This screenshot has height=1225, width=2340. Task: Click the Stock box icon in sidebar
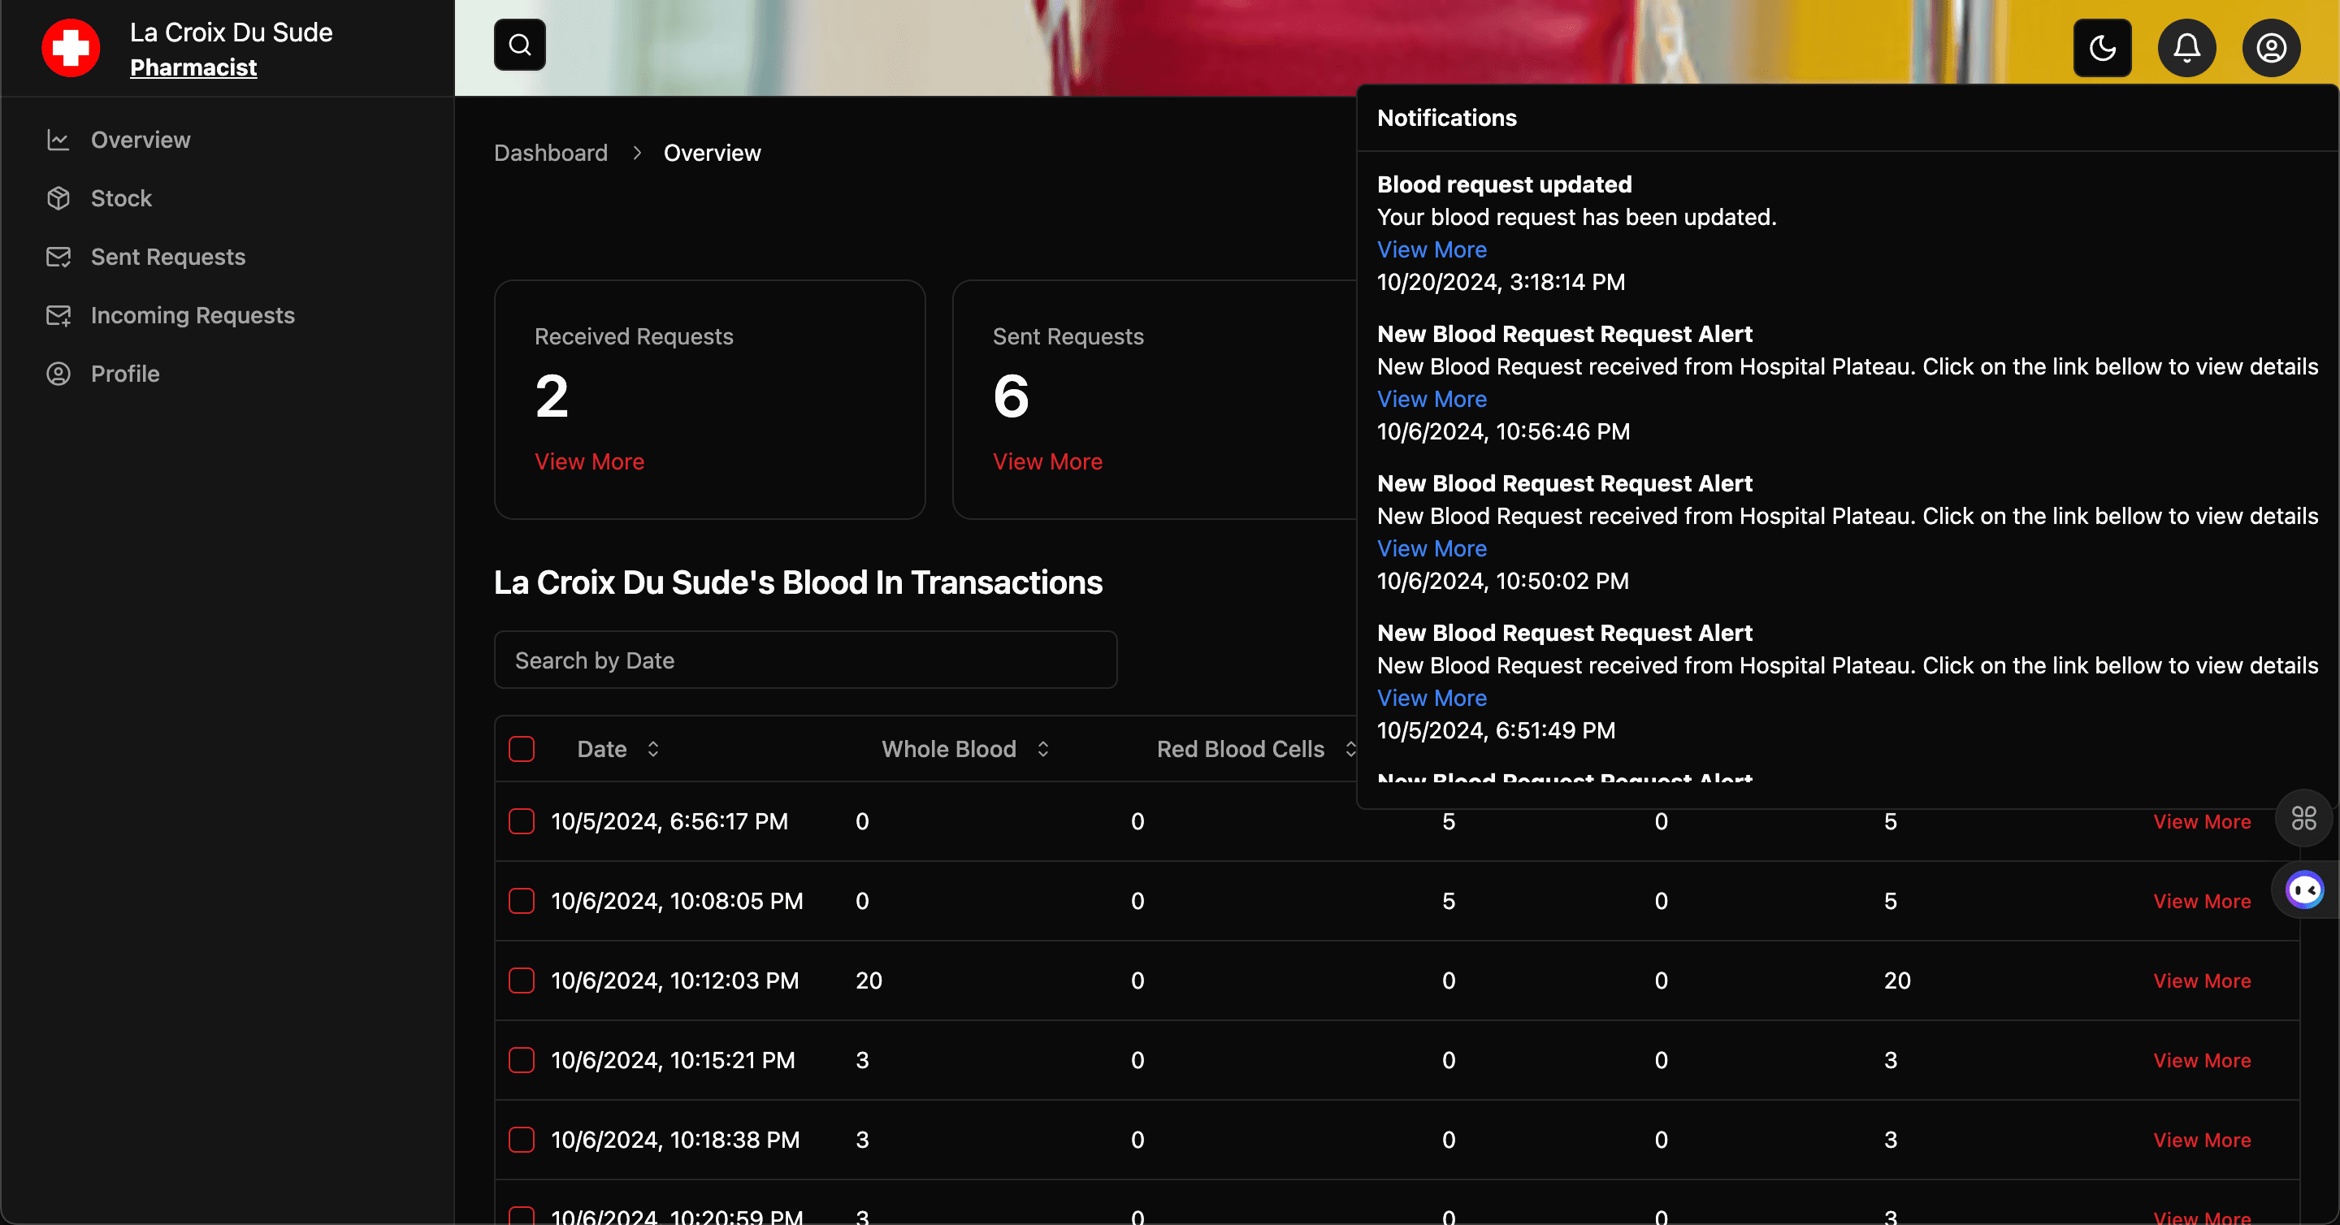click(58, 198)
